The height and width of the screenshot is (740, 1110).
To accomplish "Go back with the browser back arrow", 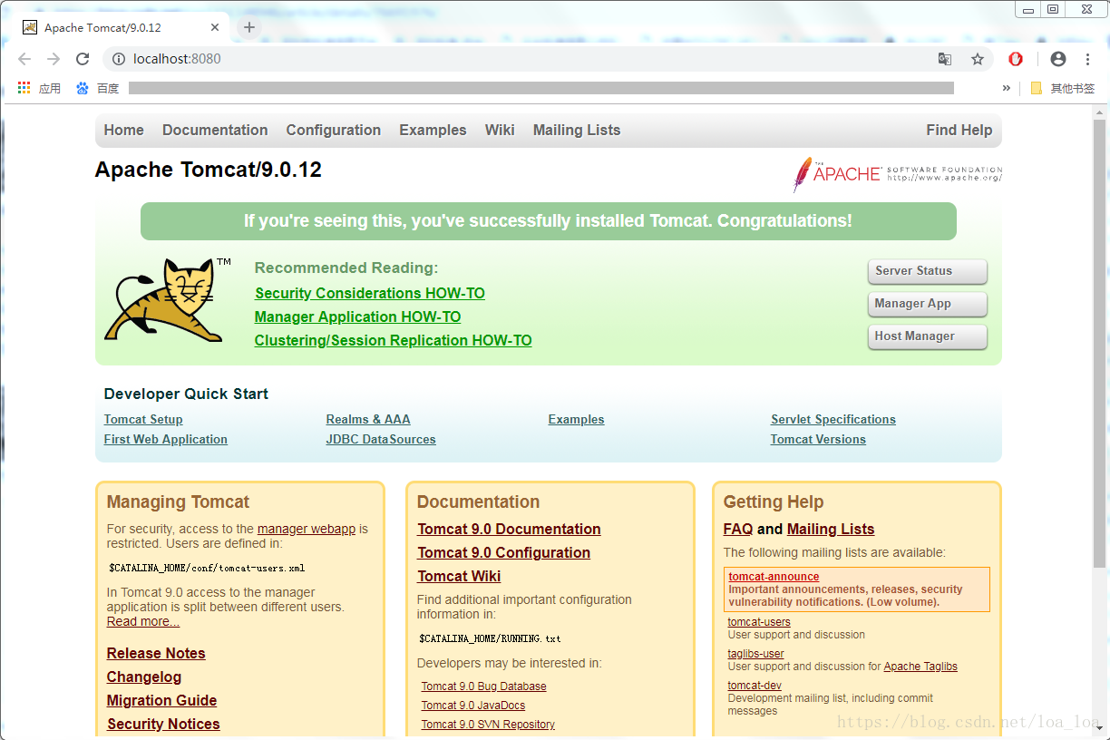I will 24,59.
